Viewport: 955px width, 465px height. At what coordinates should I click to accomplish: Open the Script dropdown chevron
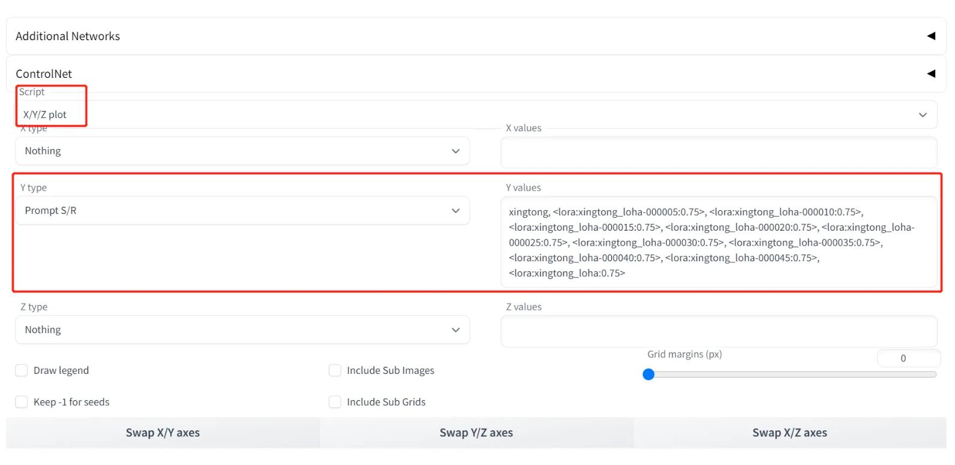click(x=923, y=114)
